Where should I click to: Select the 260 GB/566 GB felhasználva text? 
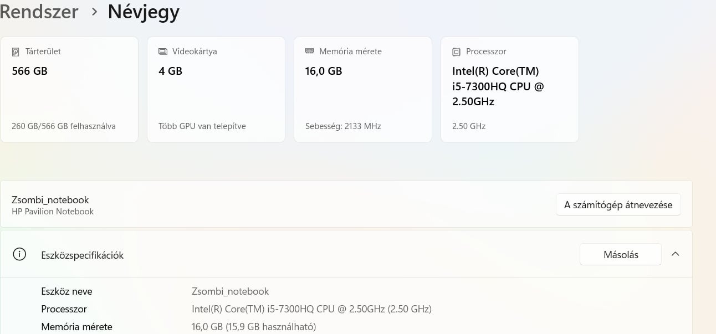click(64, 126)
